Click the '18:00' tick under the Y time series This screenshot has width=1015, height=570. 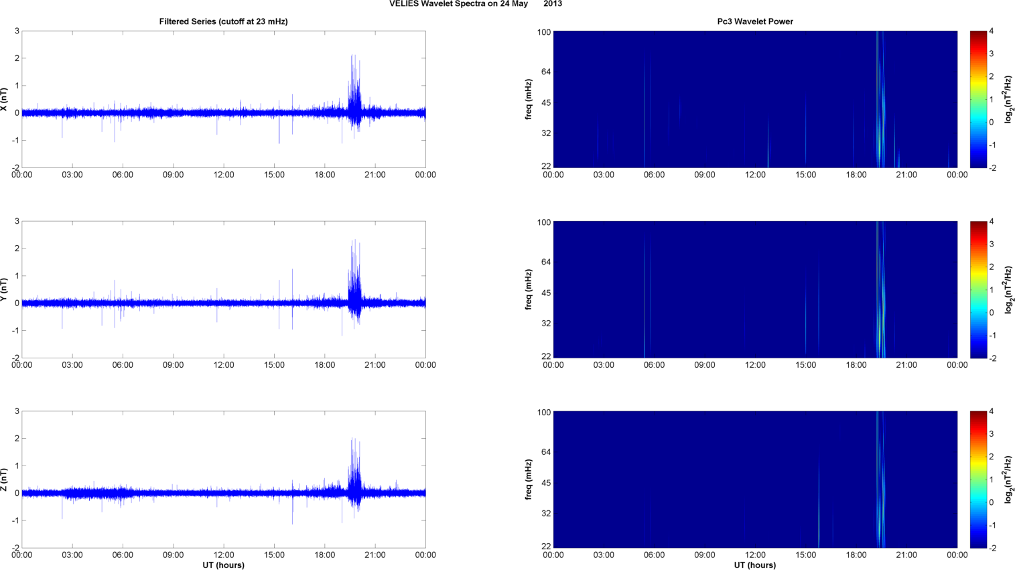coord(325,365)
